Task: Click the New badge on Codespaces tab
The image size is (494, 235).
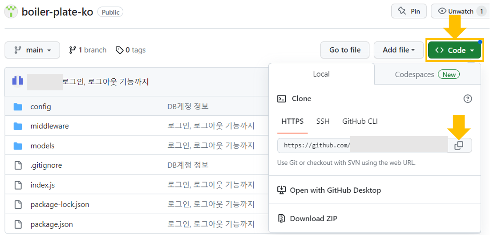Action: [x=449, y=75]
